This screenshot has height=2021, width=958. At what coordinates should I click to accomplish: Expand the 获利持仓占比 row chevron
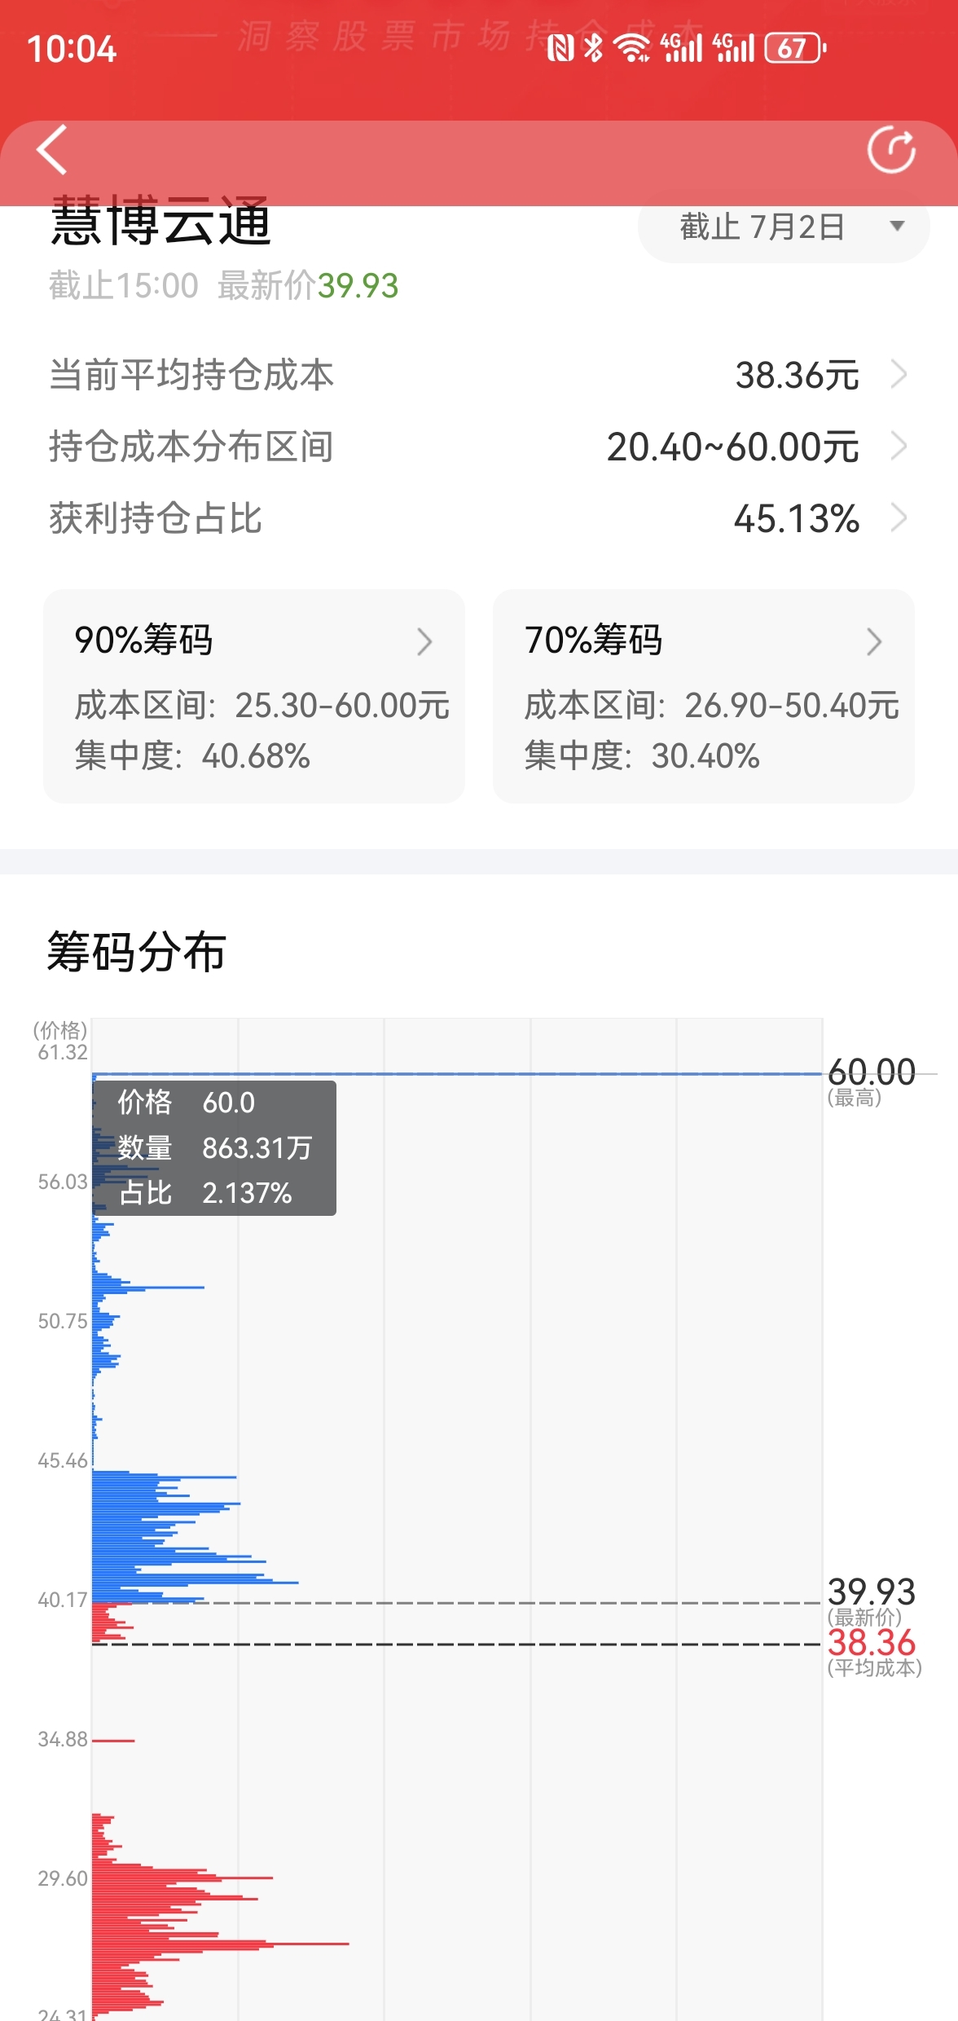[x=899, y=517]
